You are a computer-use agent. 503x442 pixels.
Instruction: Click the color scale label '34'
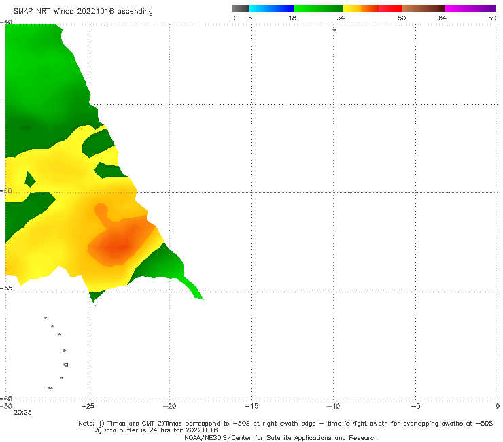341,18
